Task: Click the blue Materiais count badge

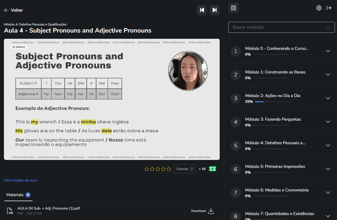Action: click(x=28, y=195)
